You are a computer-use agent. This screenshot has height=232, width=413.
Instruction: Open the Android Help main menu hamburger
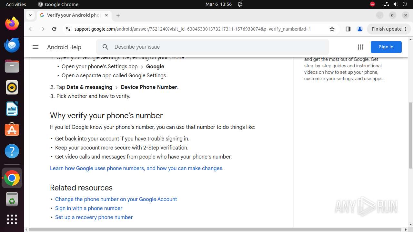coord(35,47)
